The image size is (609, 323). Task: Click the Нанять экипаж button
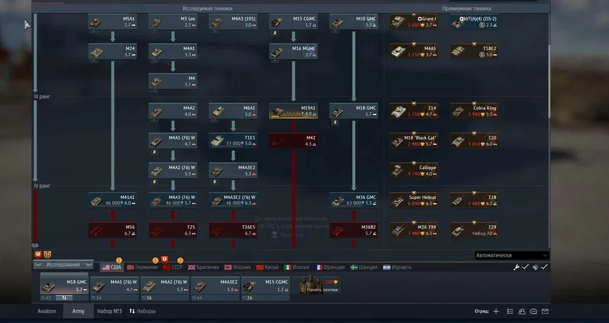pos(316,286)
